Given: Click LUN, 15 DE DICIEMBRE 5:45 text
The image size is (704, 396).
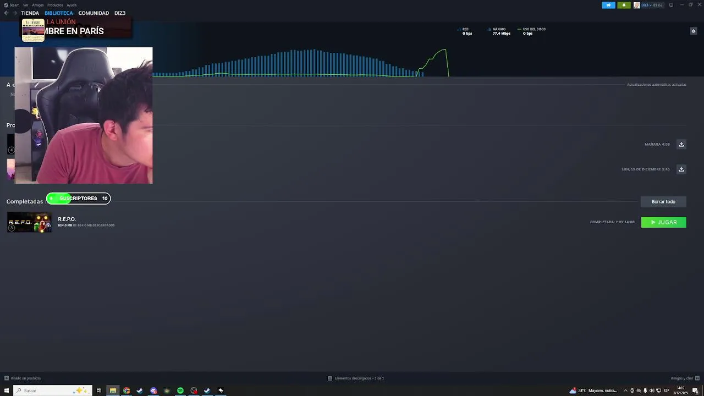Looking at the screenshot, I should 646,169.
